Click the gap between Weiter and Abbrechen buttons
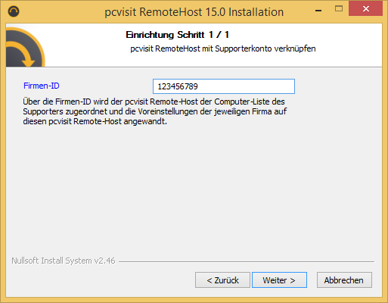 coord(312,280)
